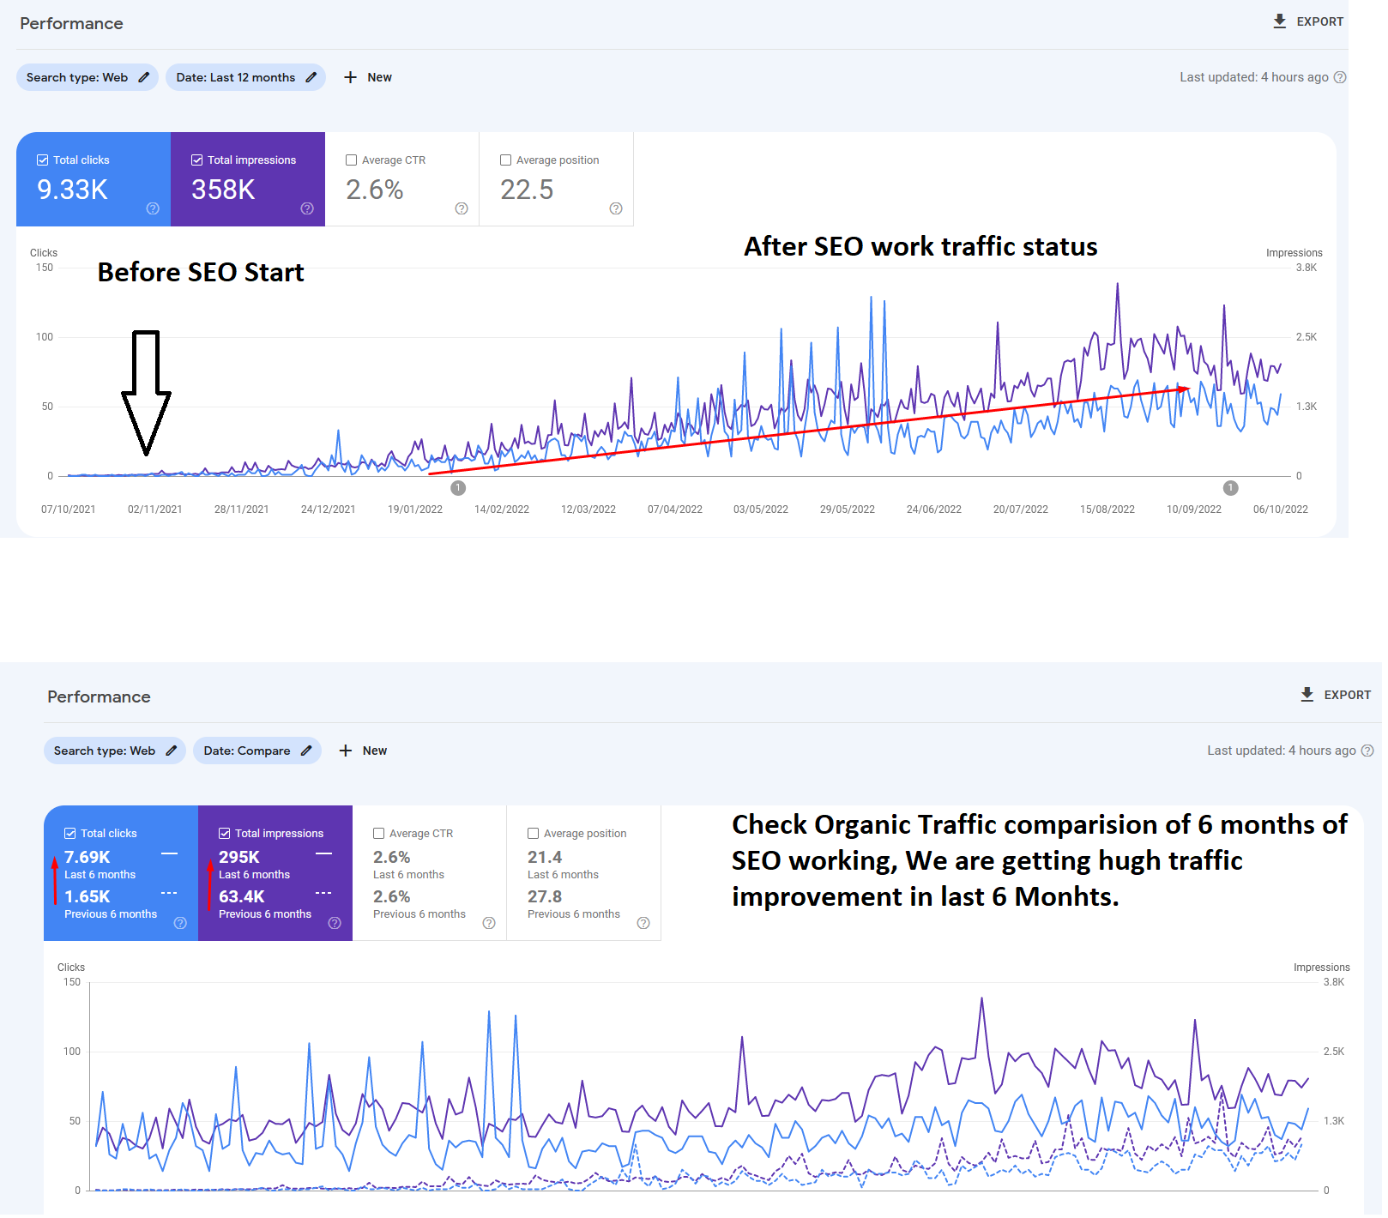Click the Export download icon on bottom panel

point(1307,695)
